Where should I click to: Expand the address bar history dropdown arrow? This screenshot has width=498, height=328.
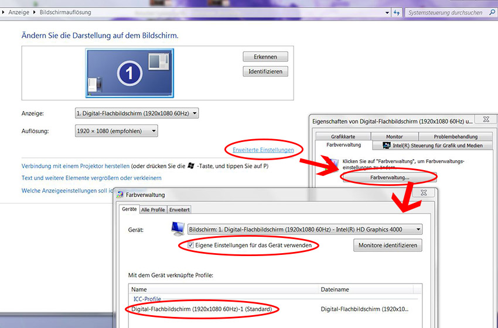[x=387, y=12]
